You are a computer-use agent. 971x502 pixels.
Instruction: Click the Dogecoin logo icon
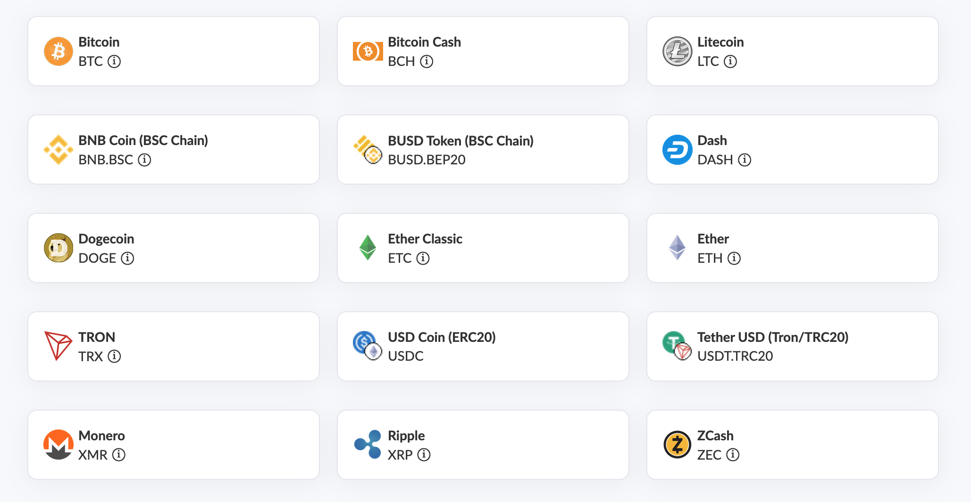tap(59, 248)
